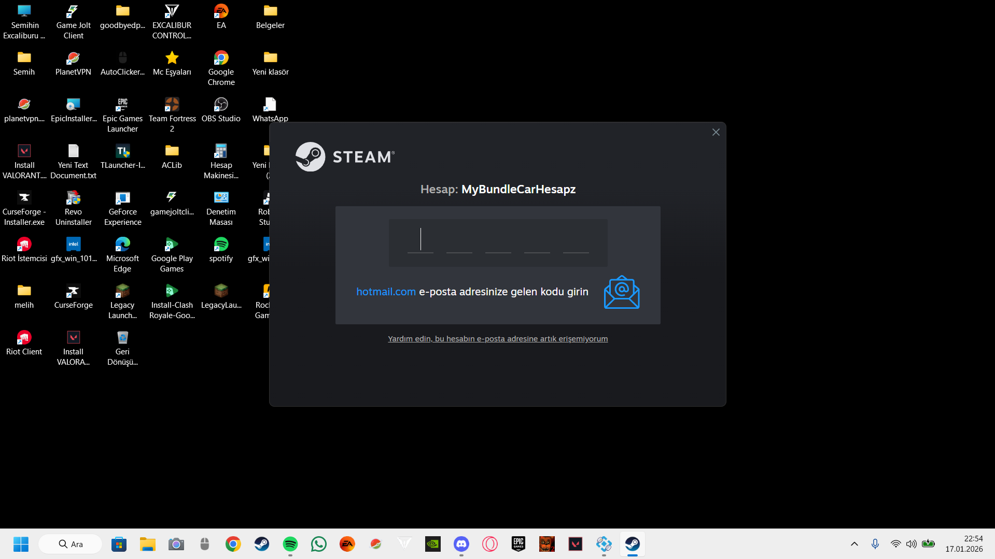Click the first digit box of Steam code

click(x=421, y=240)
